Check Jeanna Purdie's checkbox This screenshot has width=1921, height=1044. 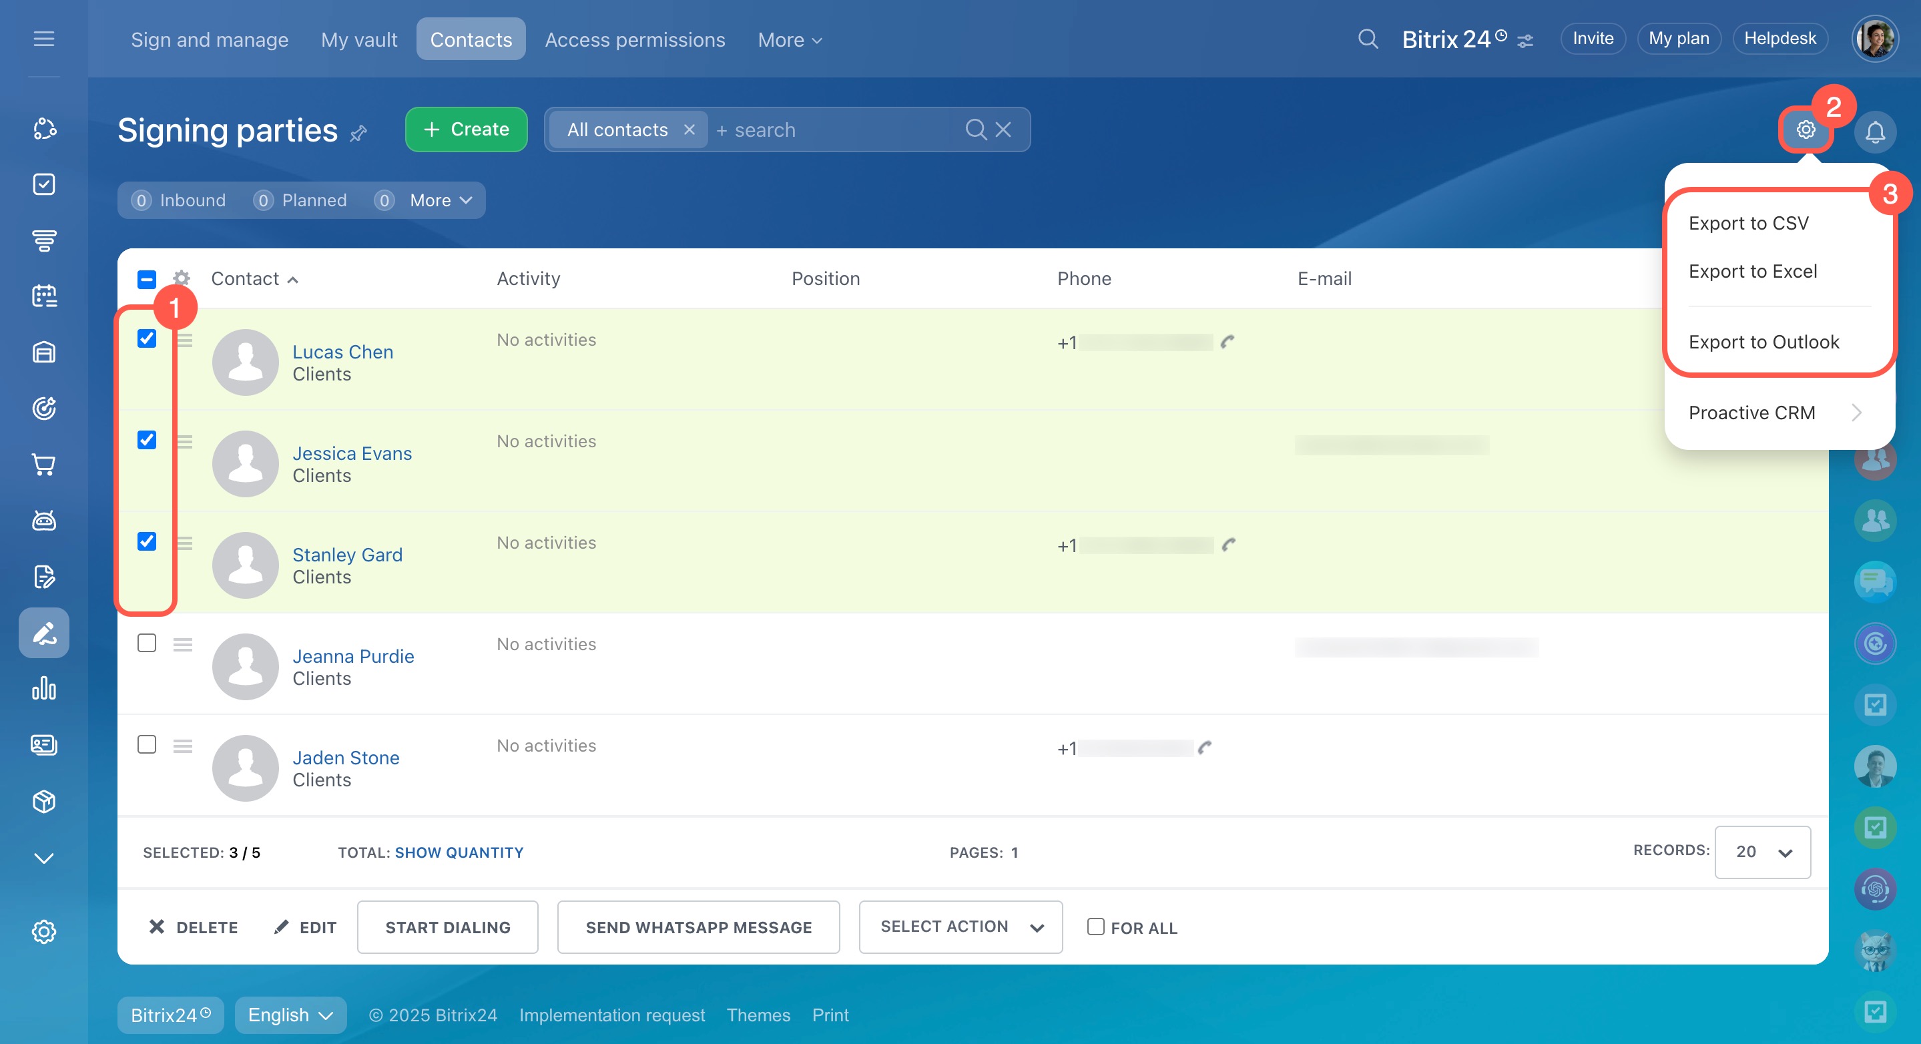coord(147,643)
